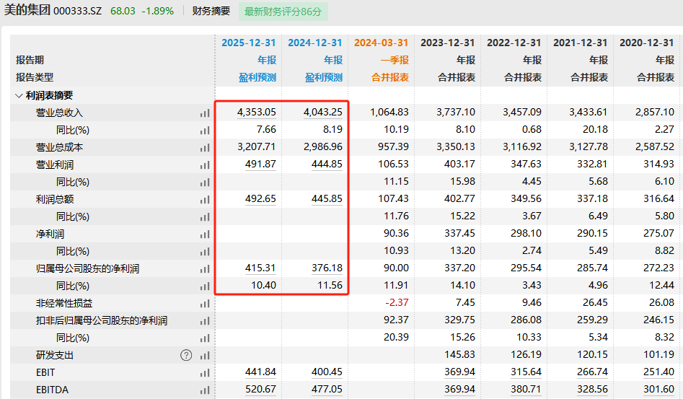Select the 研发支出 row label
The height and width of the screenshot is (399, 683).
[x=54, y=356]
